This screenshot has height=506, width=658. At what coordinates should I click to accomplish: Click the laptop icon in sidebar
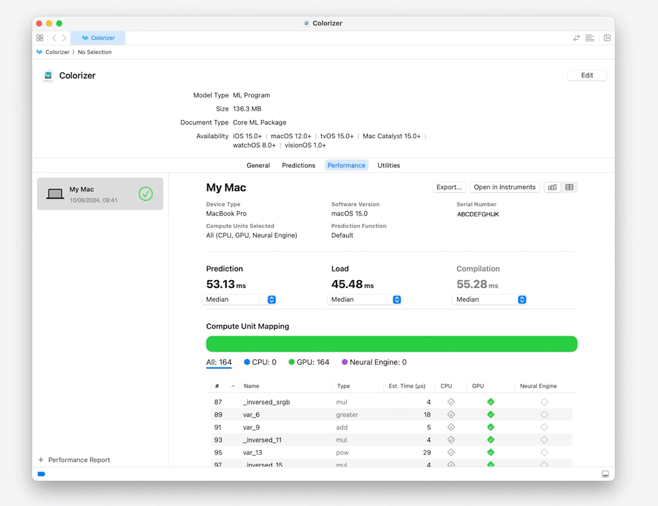point(55,194)
